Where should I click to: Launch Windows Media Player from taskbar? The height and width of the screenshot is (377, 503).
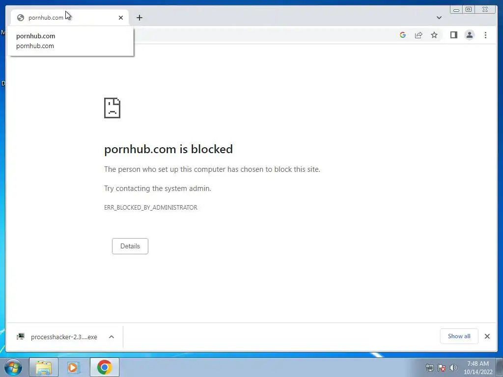[x=74, y=367]
